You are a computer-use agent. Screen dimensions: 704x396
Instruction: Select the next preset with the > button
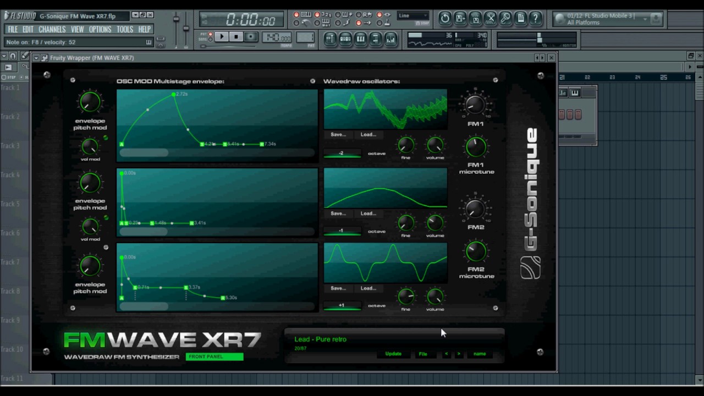459,354
